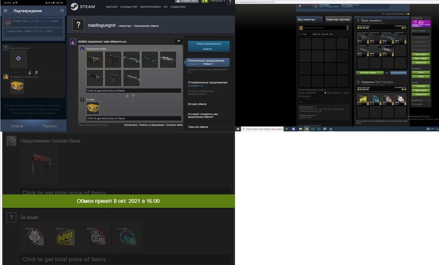Click total price bar under GOKA's items
The width and height of the screenshot is (439, 265).
pos(134,91)
